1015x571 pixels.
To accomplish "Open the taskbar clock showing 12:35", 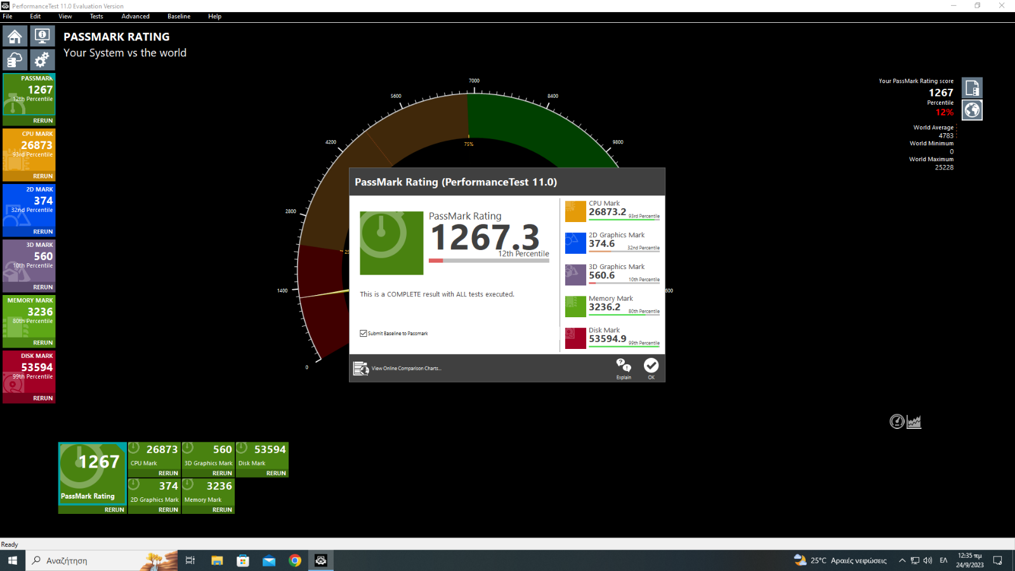I will (970, 560).
